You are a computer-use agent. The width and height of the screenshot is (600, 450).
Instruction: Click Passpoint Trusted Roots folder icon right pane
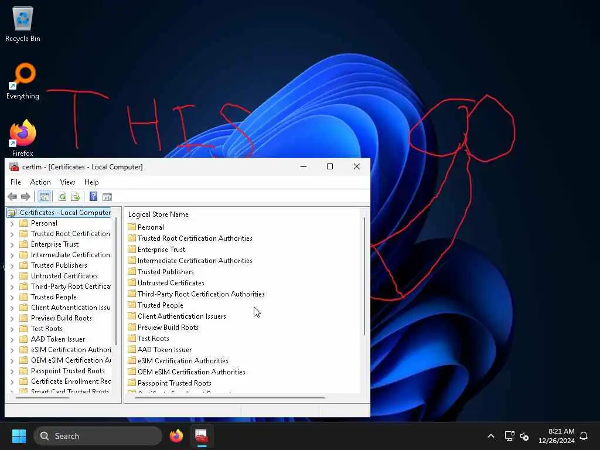[x=132, y=383]
